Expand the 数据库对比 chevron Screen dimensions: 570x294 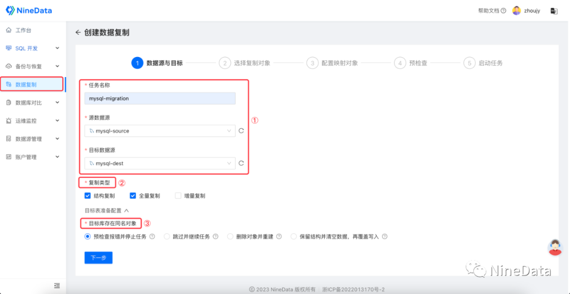coord(57,102)
